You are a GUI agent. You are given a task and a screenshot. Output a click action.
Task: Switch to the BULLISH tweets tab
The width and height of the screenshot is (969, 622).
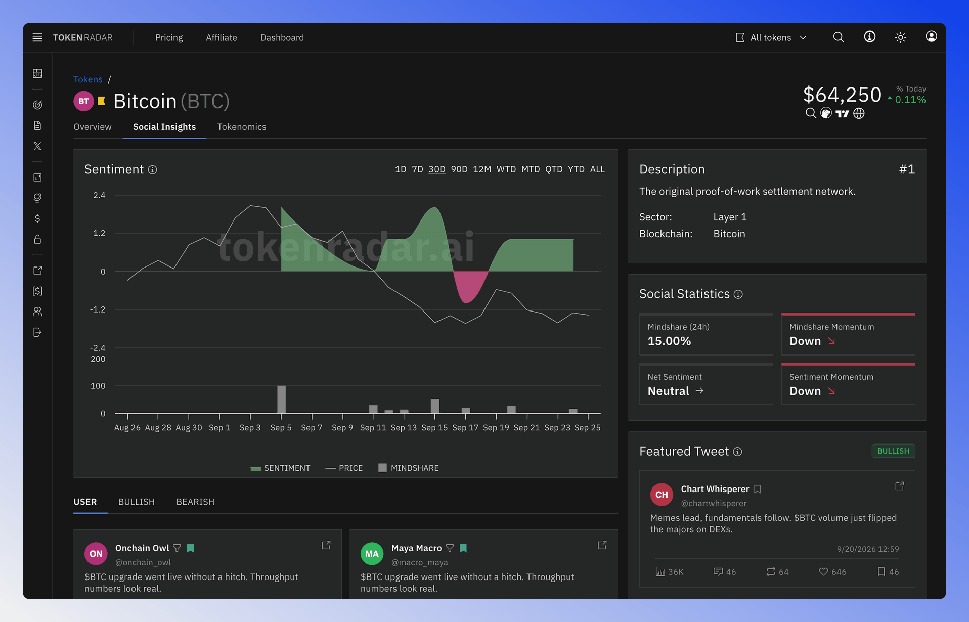(x=137, y=502)
